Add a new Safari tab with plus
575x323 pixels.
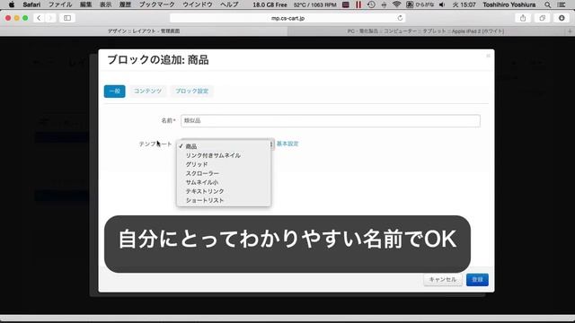[x=570, y=31]
